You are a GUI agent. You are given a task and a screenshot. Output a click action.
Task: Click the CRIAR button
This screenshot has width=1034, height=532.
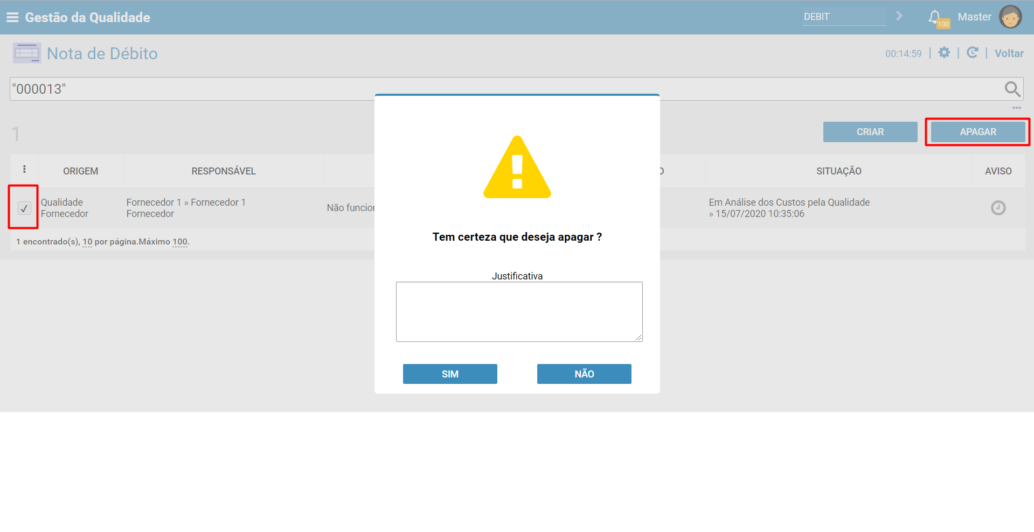coord(870,132)
